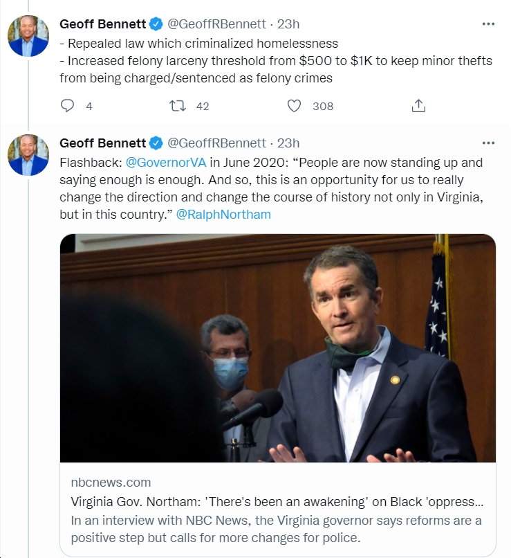Image resolution: width=511 pixels, height=558 pixels.
Task: Open Geoff Bennett avatar on Flashback tweet
Action: tap(28, 155)
